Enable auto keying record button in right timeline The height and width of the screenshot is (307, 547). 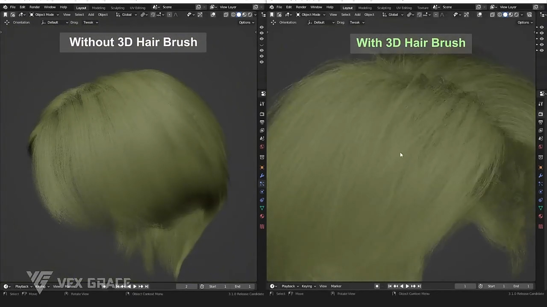click(x=377, y=286)
